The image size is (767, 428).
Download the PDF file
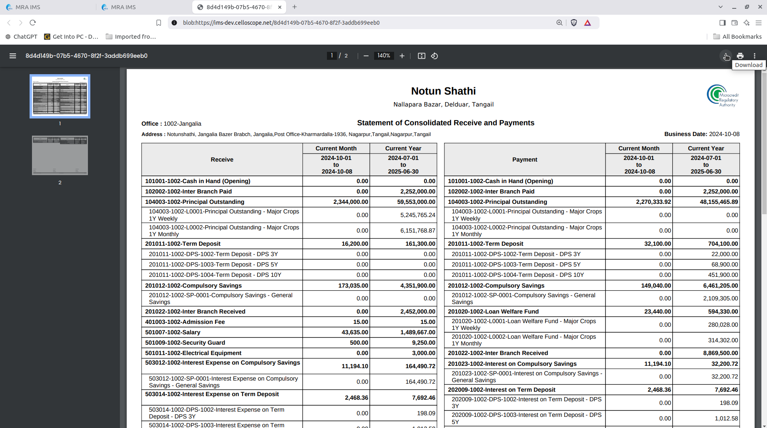[726, 56]
